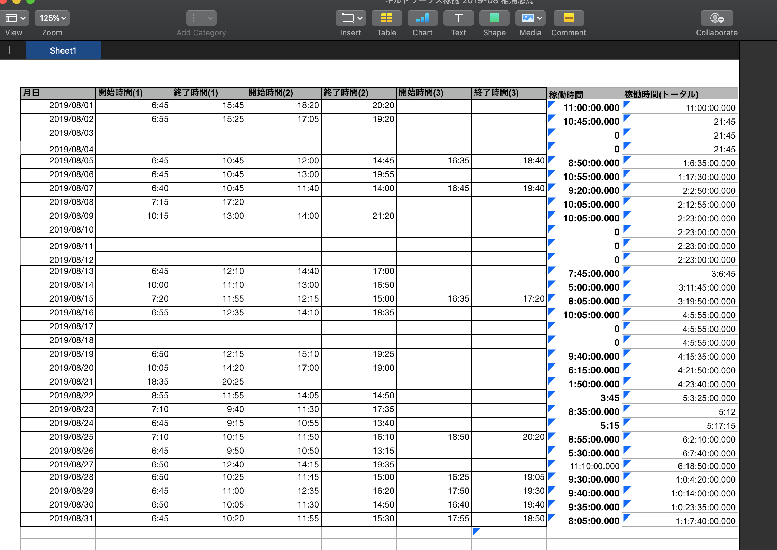Screen dimensions: 777x550
Task: Expand the View menu dropdown
Action: (x=15, y=18)
